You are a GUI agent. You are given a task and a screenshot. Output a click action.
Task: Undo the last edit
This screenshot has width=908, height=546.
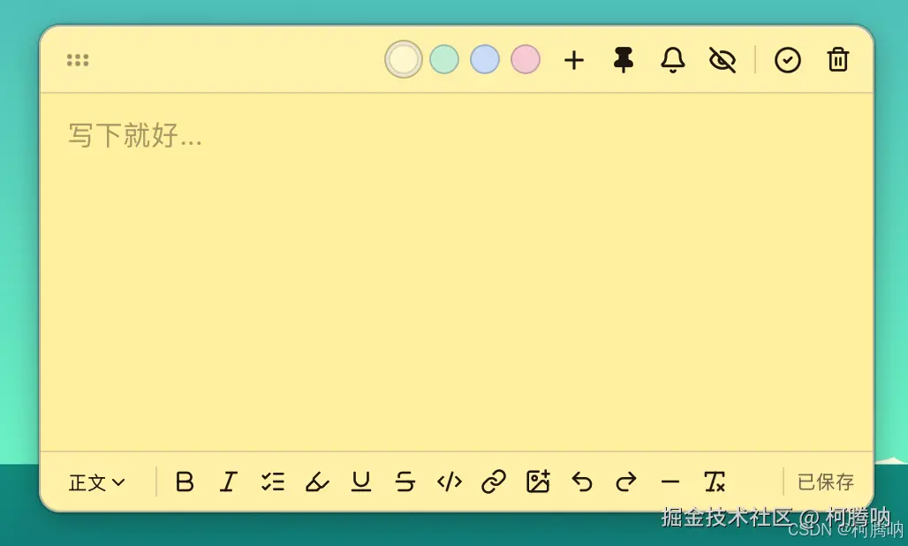pos(582,482)
